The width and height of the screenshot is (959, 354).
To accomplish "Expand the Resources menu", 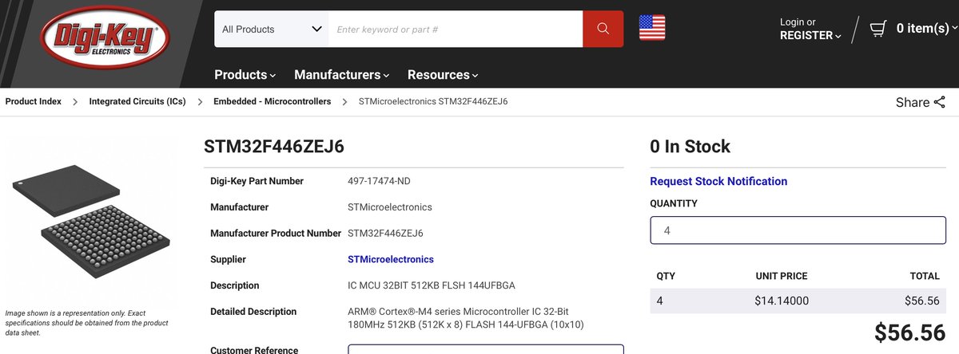I will tap(443, 75).
